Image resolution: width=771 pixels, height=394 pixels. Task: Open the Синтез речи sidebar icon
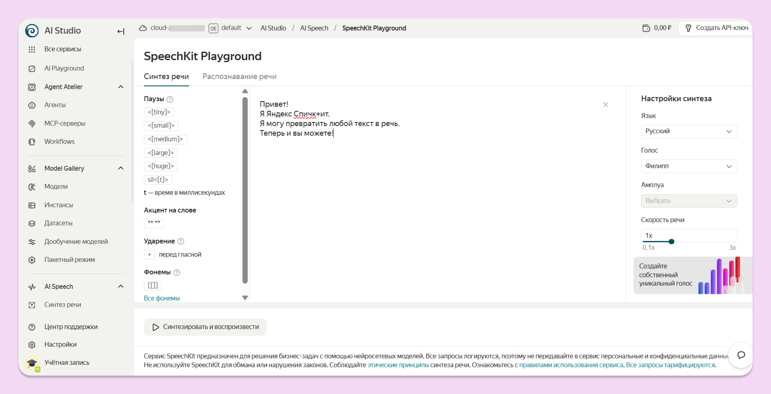pos(32,305)
